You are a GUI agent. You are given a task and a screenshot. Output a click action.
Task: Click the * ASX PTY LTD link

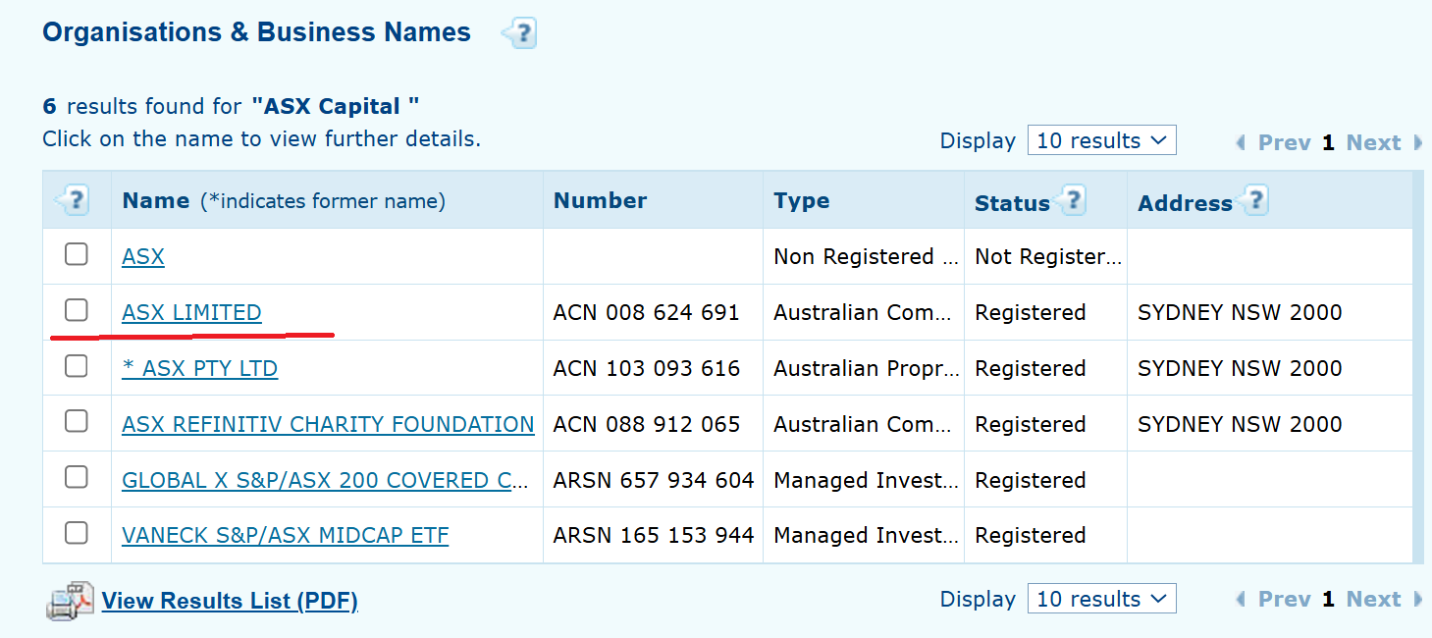point(199,369)
